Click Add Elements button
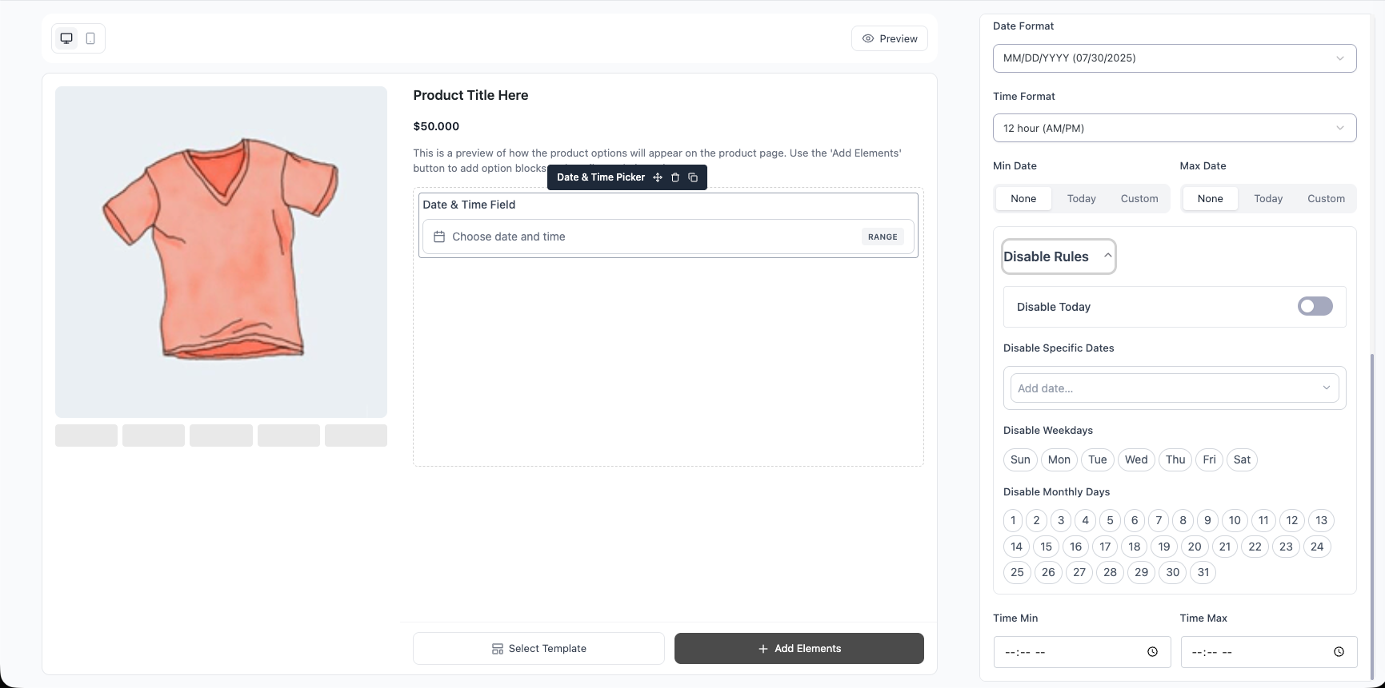Viewport: 1385px width, 688px height. [x=799, y=648]
